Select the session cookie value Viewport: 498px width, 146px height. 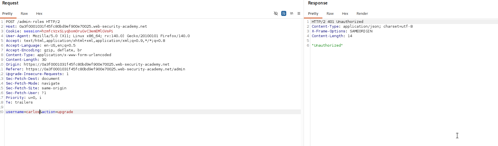(x=77, y=31)
